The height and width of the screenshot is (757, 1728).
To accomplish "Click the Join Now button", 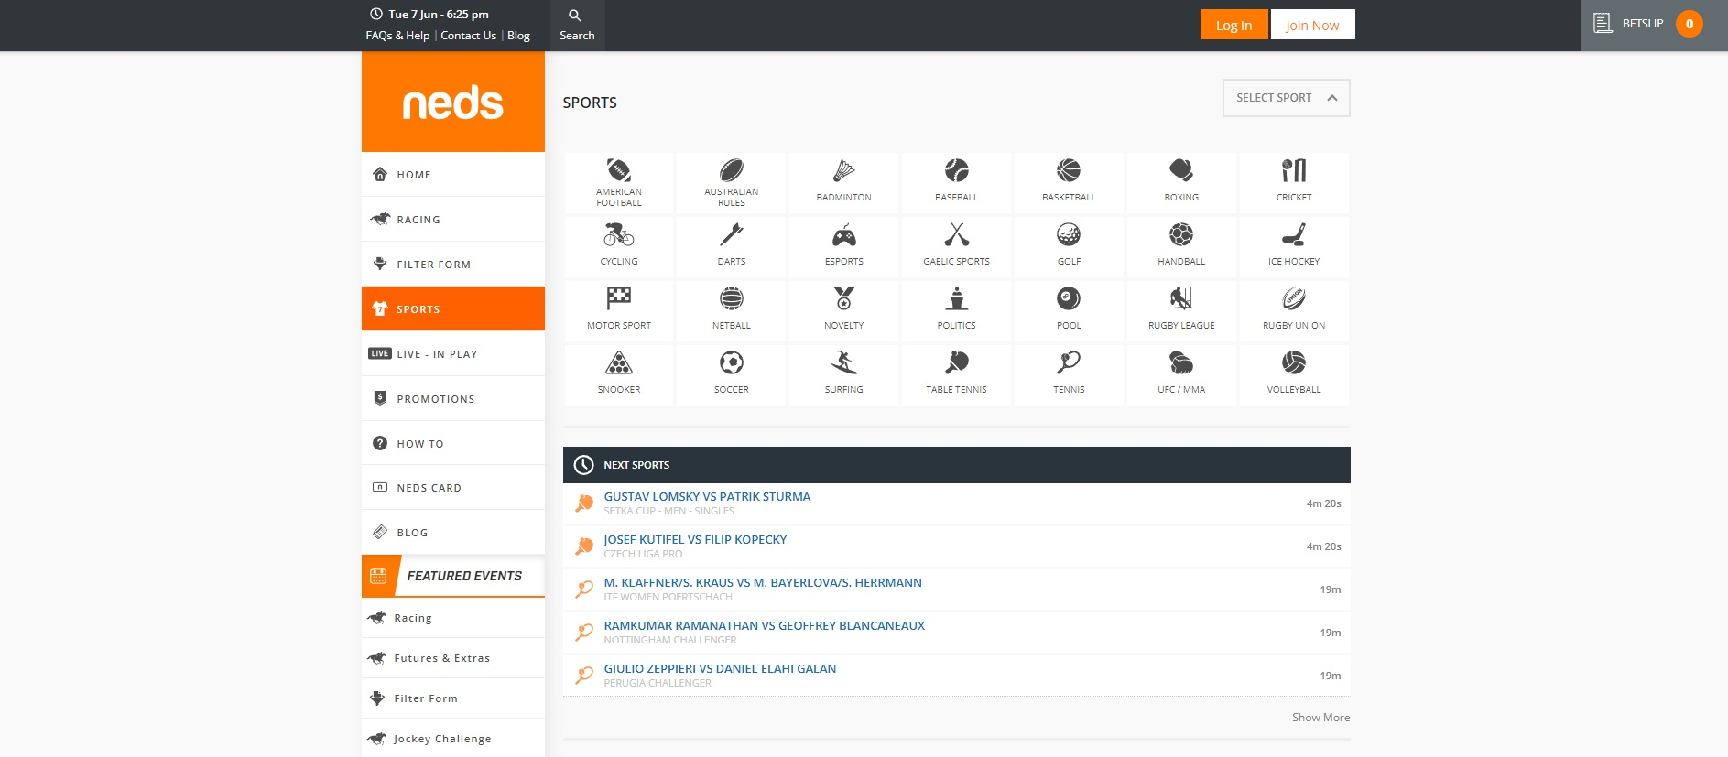I will pos(1312,25).
